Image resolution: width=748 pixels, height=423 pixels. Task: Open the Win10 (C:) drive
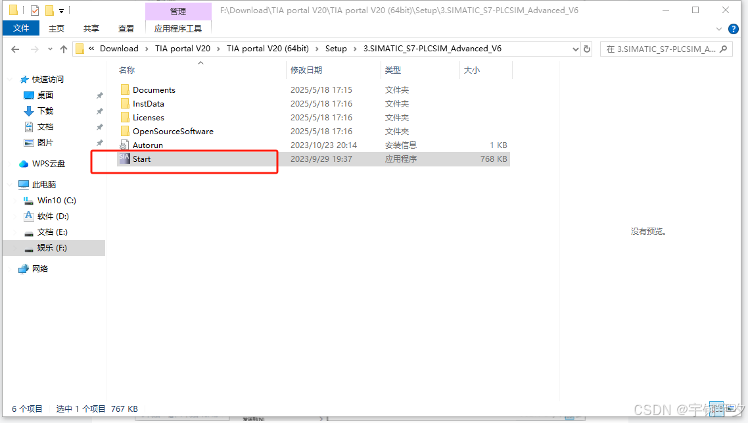(57, 201)
